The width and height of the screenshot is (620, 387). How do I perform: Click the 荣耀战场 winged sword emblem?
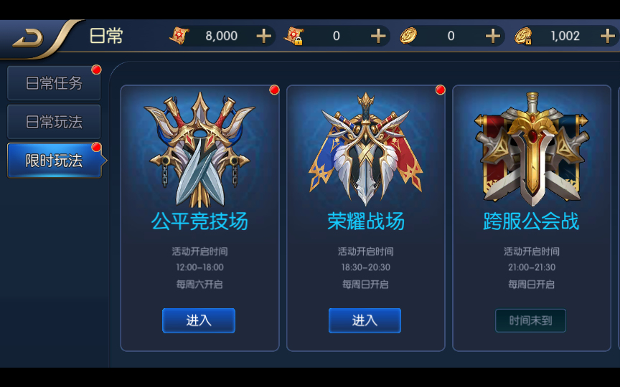click(x=366, y=149)
